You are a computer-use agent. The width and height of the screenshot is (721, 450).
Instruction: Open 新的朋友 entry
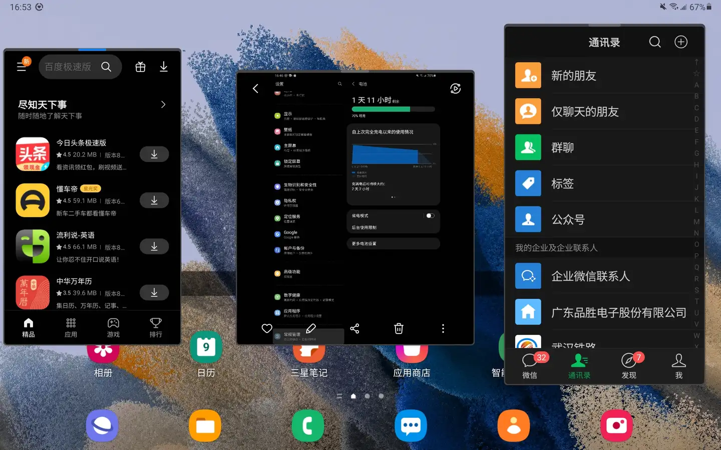[x=601, y=75]
